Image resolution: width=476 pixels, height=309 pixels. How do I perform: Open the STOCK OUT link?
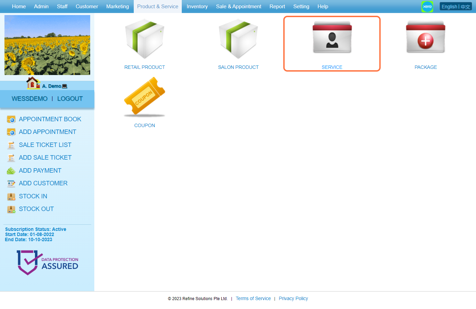coord(36,209)
